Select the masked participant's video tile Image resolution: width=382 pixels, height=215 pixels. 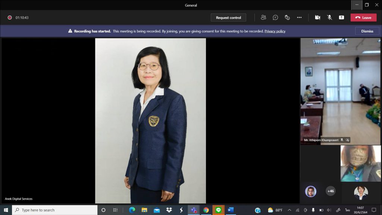361,163
